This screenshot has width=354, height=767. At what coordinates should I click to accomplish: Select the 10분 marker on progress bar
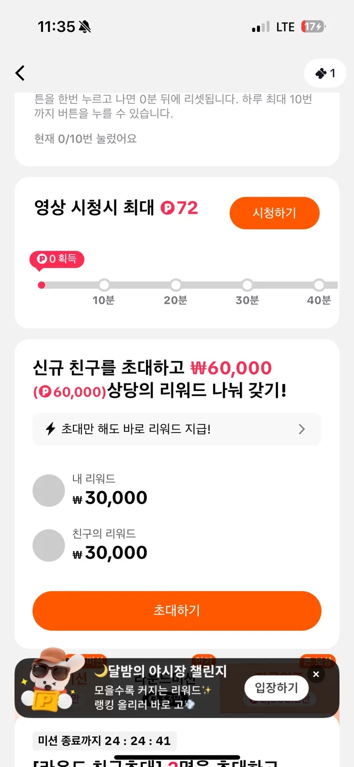click(x=104, y=285)
